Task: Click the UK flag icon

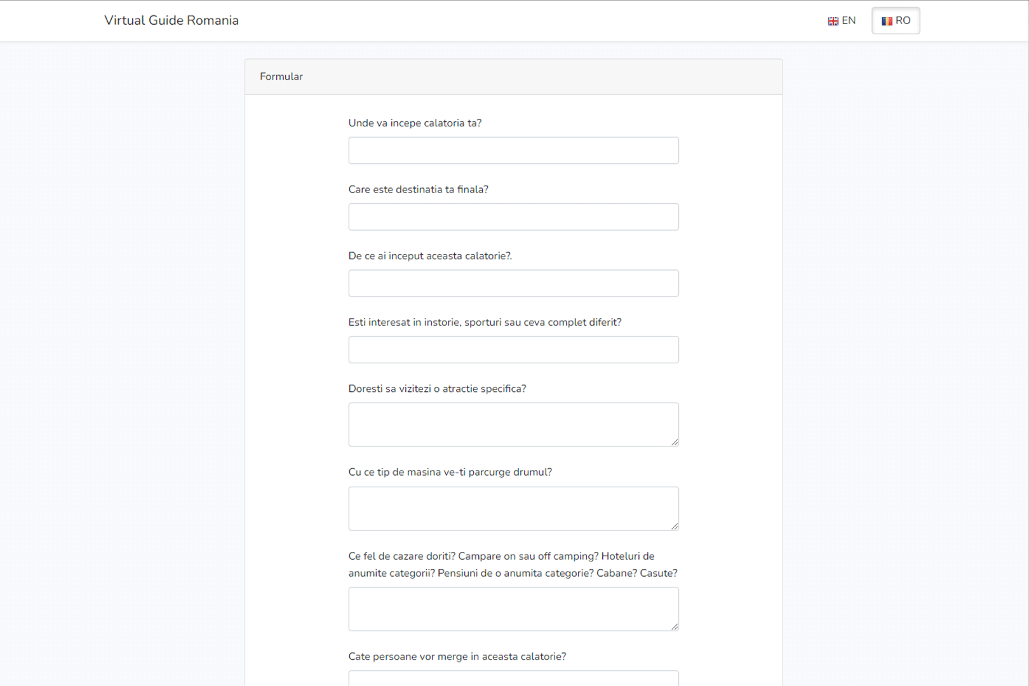Action: (x=833, y=21)
